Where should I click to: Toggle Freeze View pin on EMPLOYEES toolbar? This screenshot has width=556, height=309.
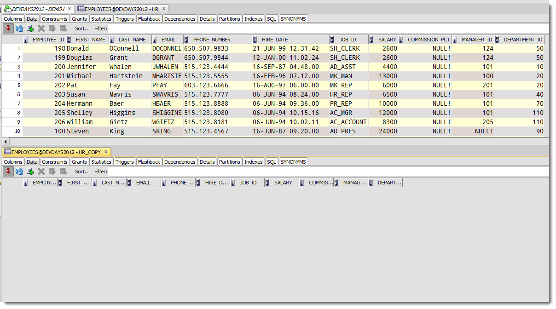(8, 28)
